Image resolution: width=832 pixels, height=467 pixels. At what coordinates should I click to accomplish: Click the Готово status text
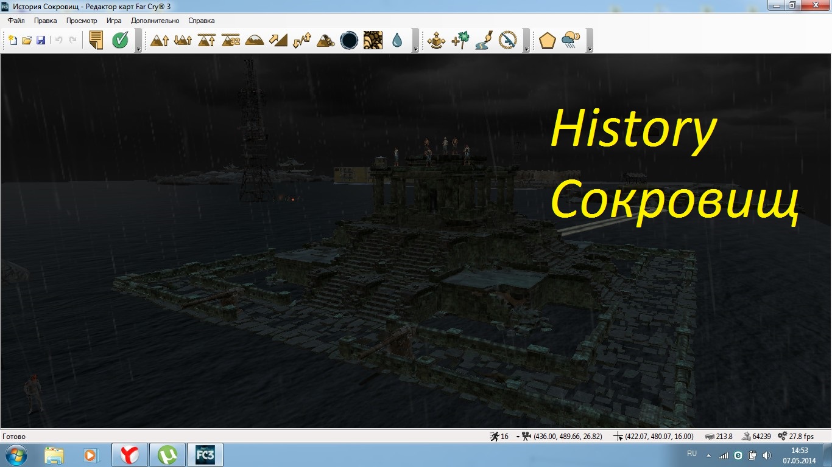pyautogui.click(x=15, y=437)
